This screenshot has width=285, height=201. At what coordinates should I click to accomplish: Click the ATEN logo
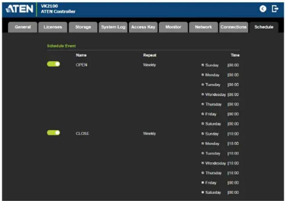[19, 9]
